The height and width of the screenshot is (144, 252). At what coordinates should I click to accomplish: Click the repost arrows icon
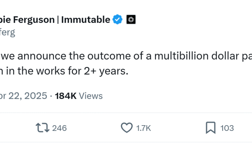coord(43,128)
